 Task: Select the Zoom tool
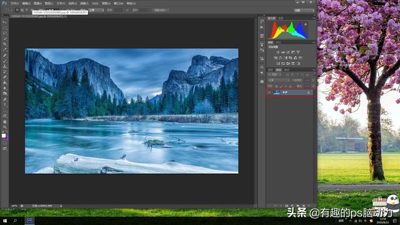pyautogui.click(x=4, y=127)
